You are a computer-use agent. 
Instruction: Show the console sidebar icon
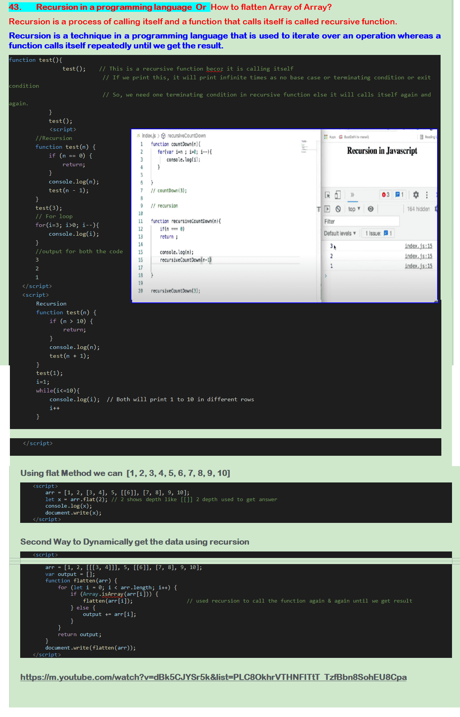(327, 209)
